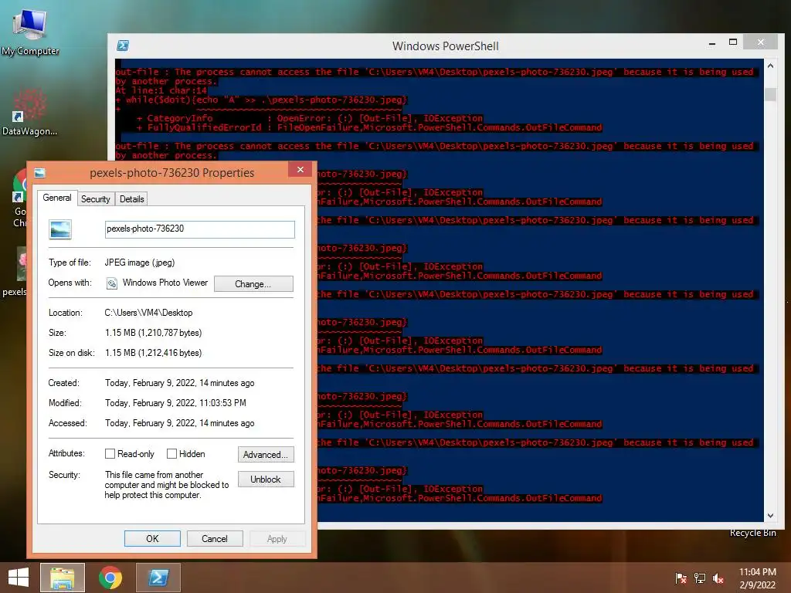Click PowerShell scrollbar up arrow
791x593 pixels.
coord(770,66)
